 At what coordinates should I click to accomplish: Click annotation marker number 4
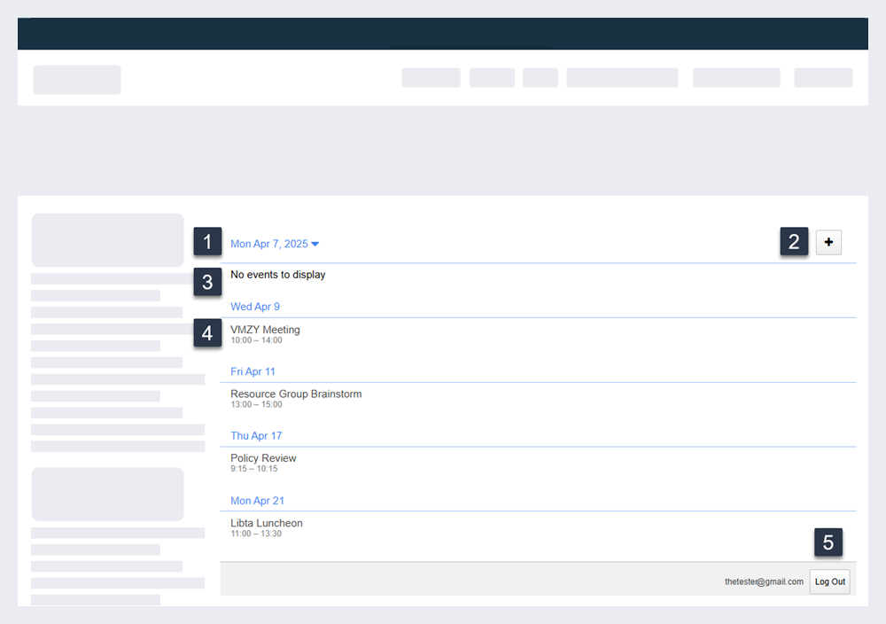coord(207,333)
